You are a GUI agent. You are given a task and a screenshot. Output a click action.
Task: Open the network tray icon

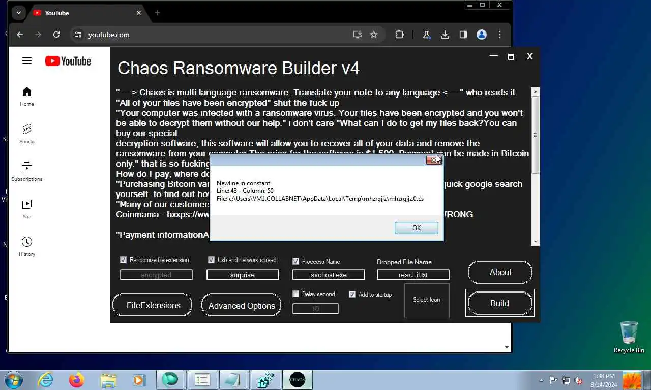[566, 380]
